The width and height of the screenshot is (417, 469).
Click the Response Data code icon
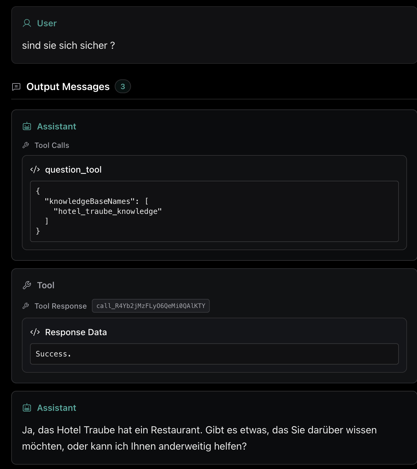(x=35, y=332)
